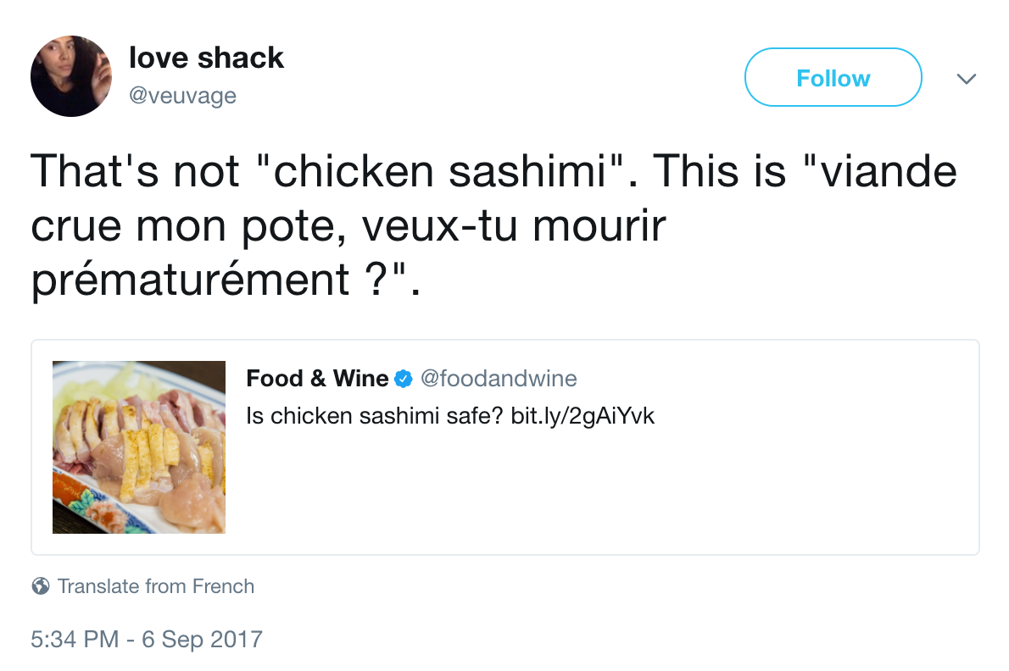The image size is (1009, 671).
Task: Select the chicken sashimi dish thumbnail
Action: pyautogui.click(x=139, y=446)
